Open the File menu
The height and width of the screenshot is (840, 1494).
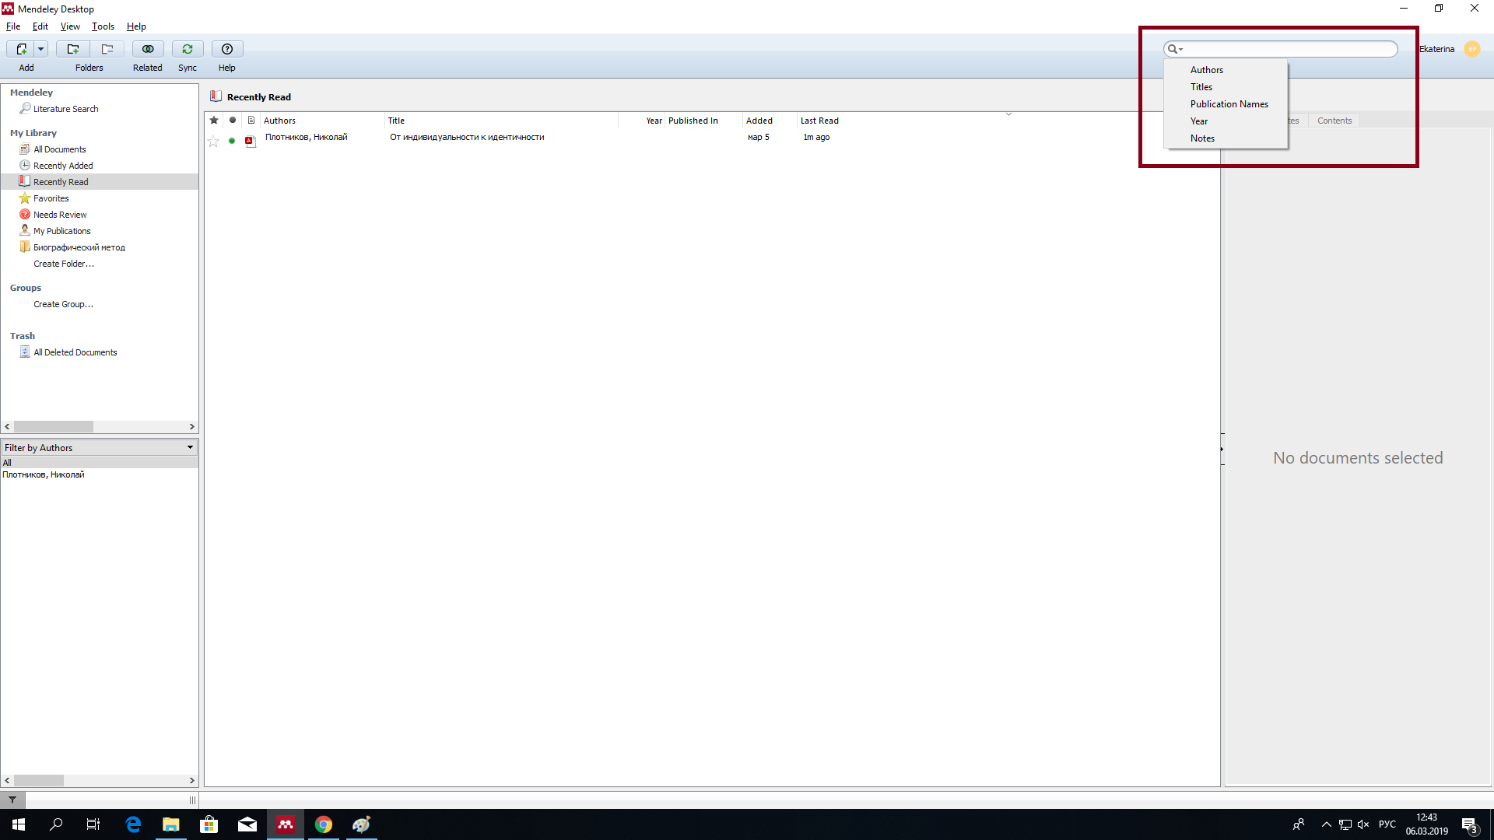(13, 26)
